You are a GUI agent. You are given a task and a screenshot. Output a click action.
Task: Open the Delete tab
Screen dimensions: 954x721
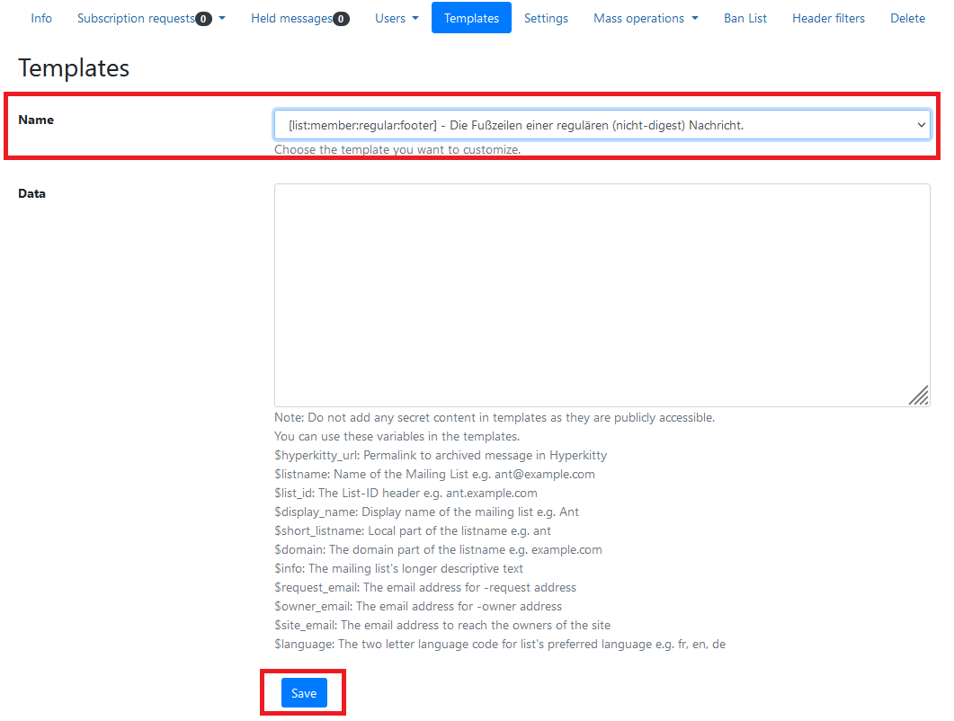tap(907, 19)
